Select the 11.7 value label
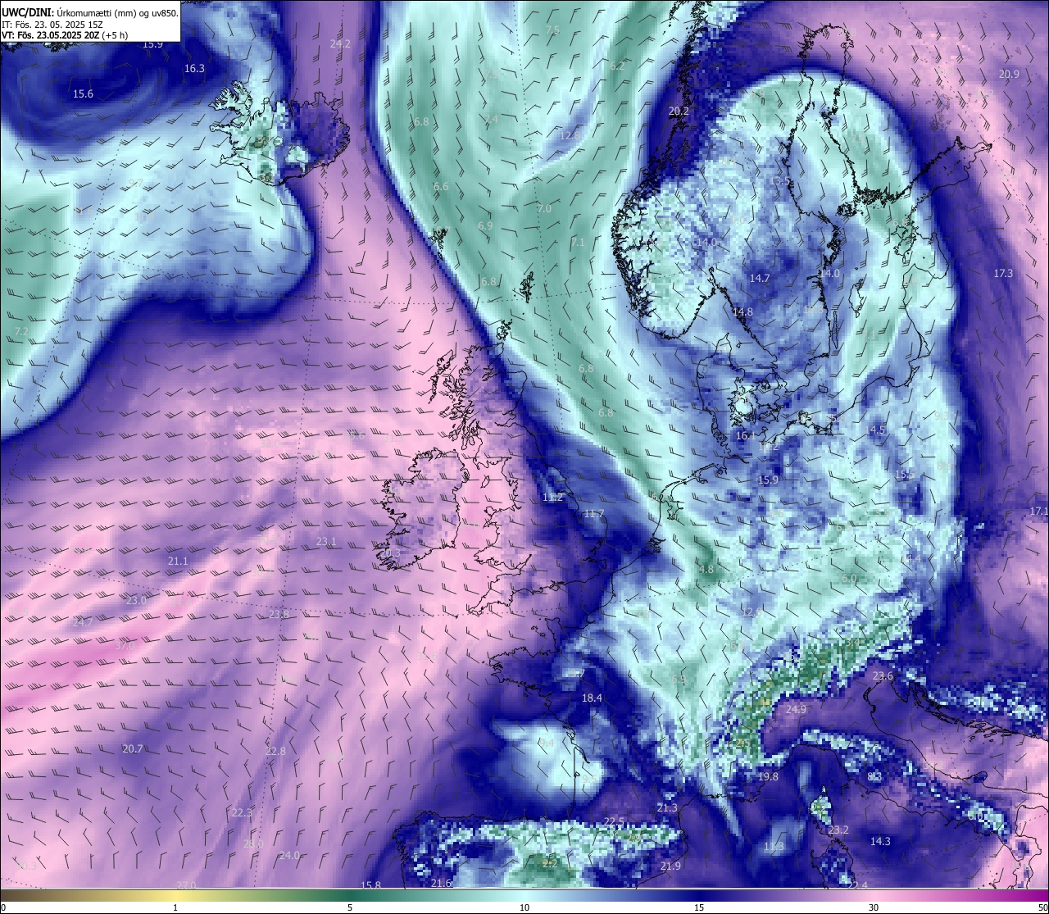1049x914 pixels. (x=593, y=514)
